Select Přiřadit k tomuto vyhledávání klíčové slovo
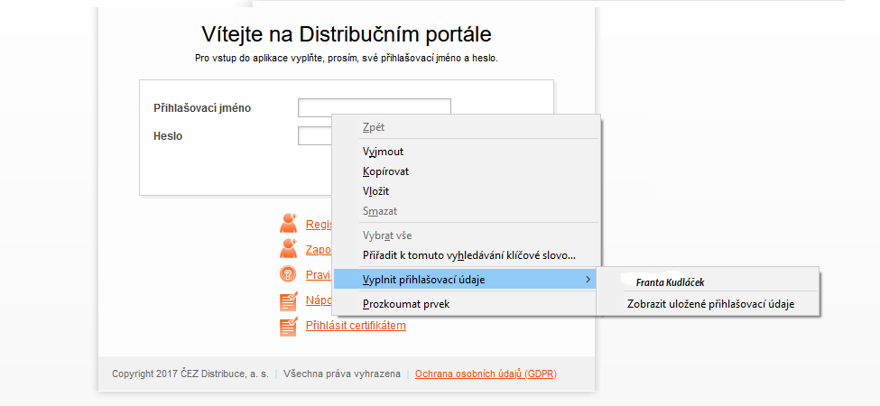This screenshot has height=406, width=880. 468,255
